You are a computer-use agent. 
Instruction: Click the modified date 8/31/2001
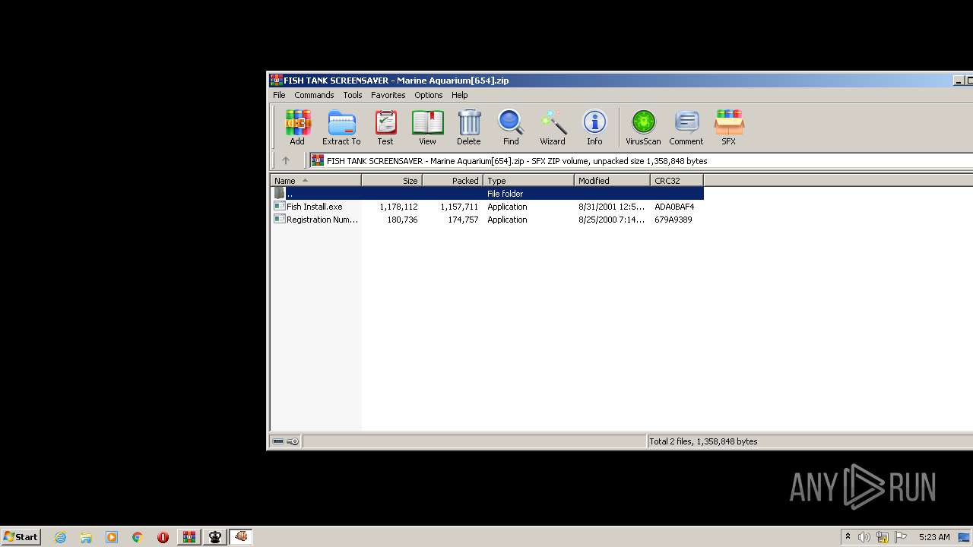611,207
